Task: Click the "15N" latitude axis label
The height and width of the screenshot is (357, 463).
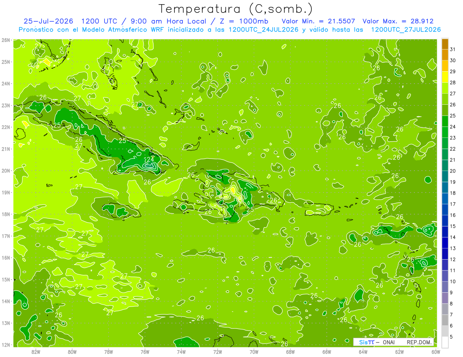Action: pos(5,280)
